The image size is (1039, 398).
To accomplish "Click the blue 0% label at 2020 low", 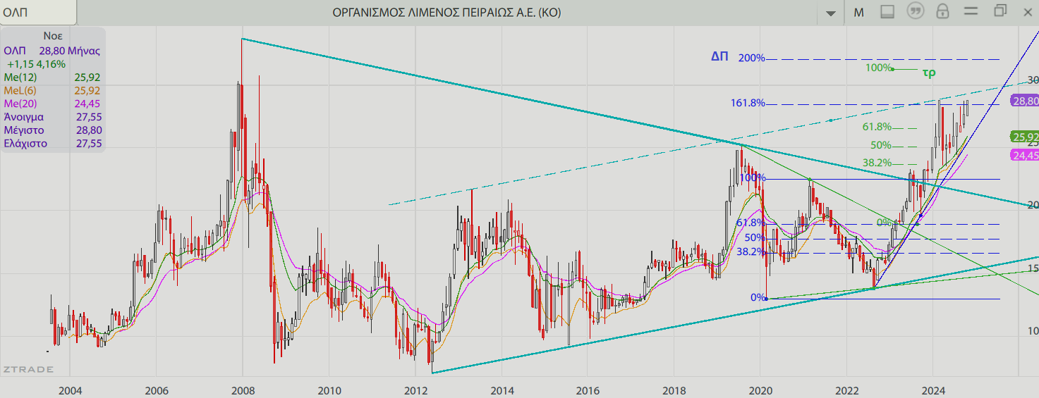I will pos(758,298).
